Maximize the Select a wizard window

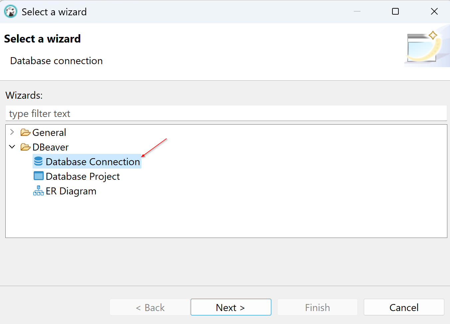(x=395, y=12)
